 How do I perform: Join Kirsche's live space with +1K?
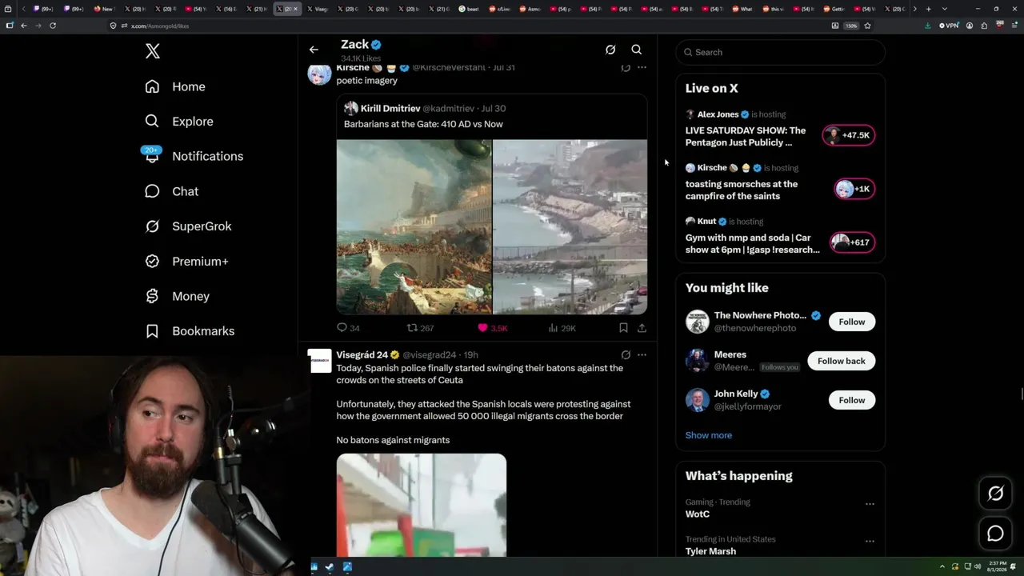point(854,189)
